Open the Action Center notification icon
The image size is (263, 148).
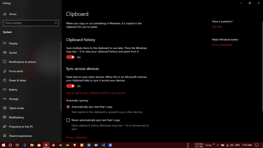tap(257, 145)
